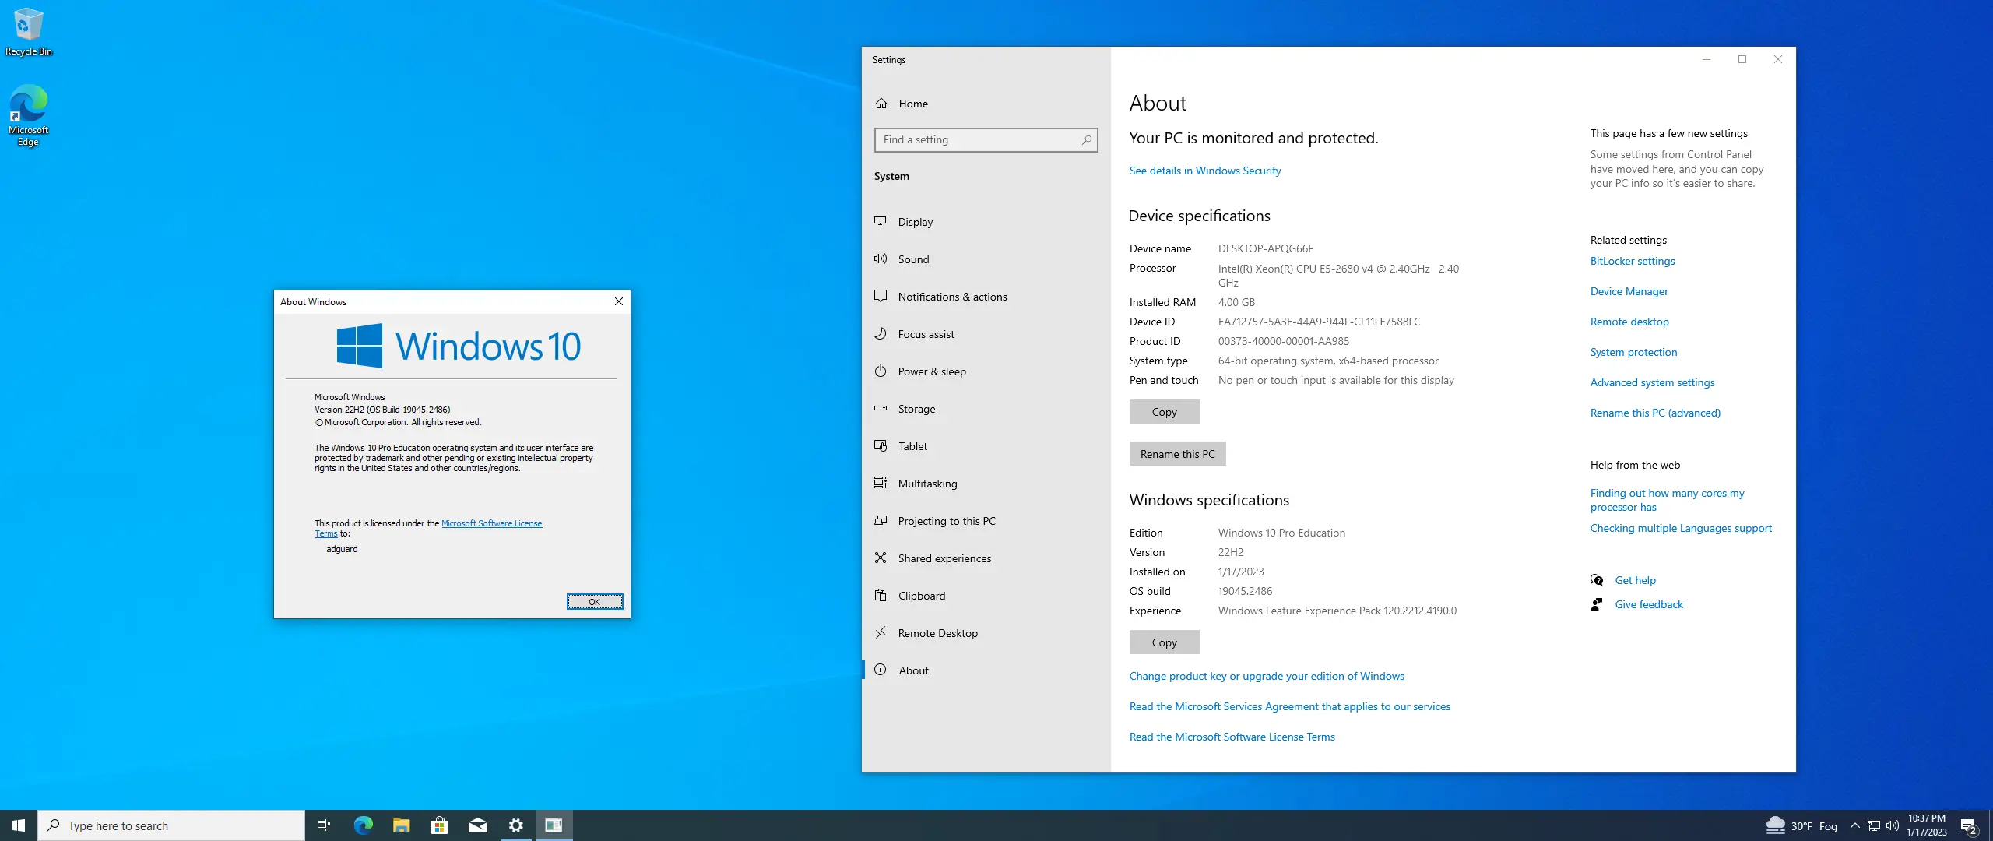
Task: Click the Find a setting search box
Action: coord(986,140)
